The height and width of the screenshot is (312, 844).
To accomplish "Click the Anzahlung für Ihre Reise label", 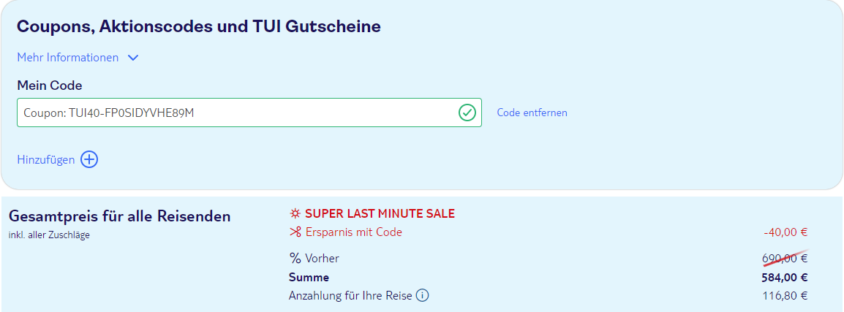I will tap(350, 296).
